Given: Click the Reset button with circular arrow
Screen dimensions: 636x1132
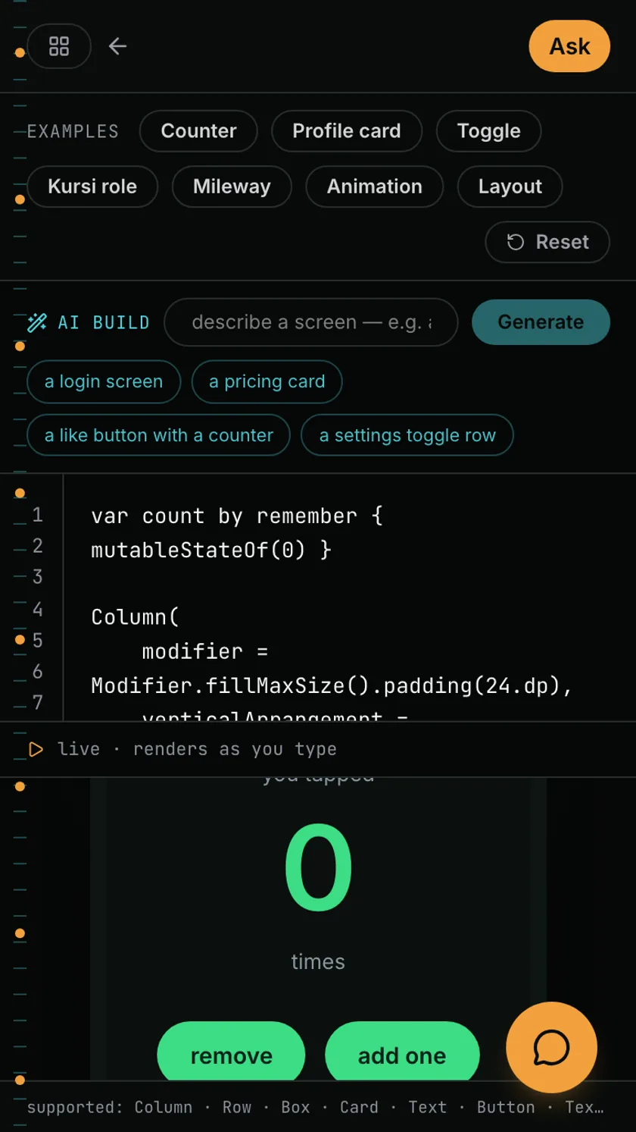Looking at the screenshot, I should pyautogui.click(x=547, y=242).
